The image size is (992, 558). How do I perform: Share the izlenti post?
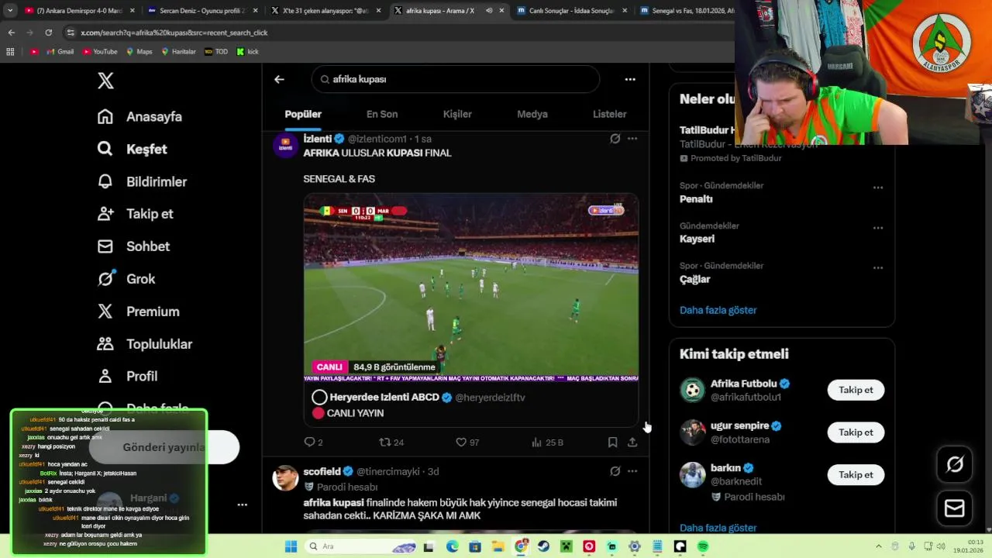(x=632, y=442)
